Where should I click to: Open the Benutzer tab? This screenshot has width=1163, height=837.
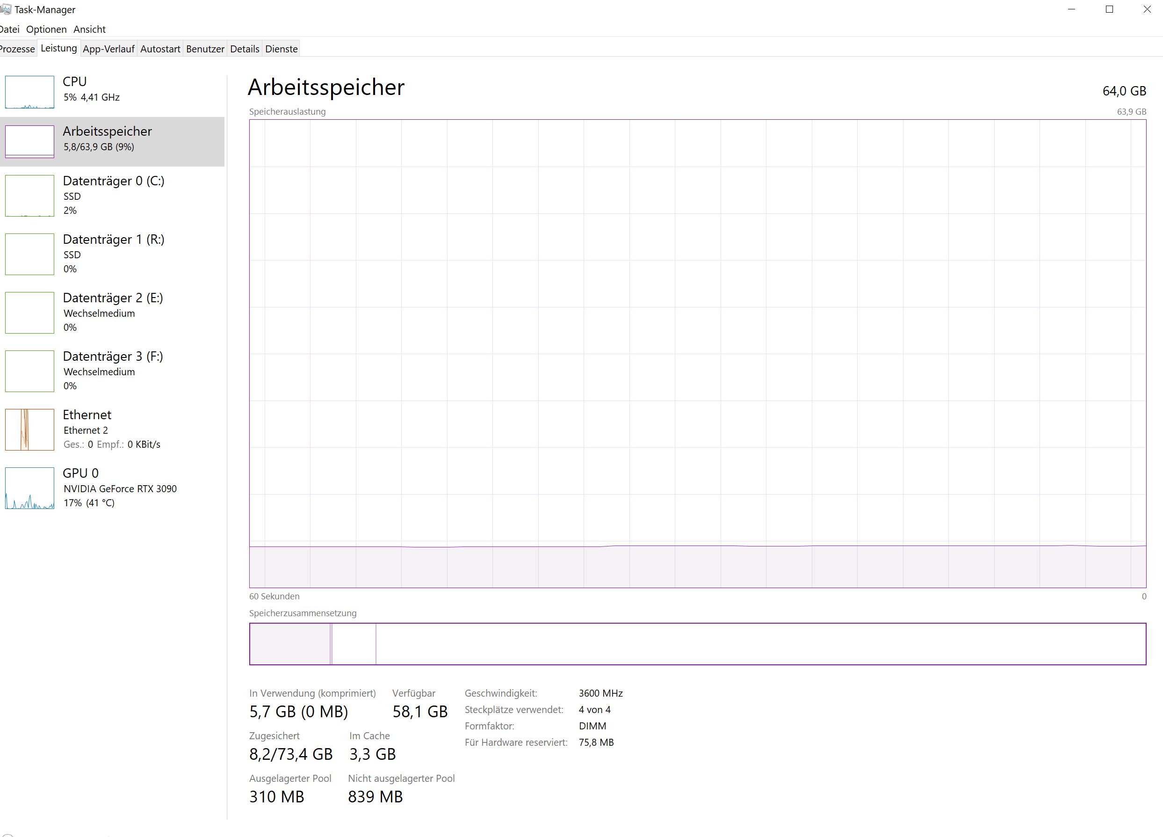coord(205,49)
